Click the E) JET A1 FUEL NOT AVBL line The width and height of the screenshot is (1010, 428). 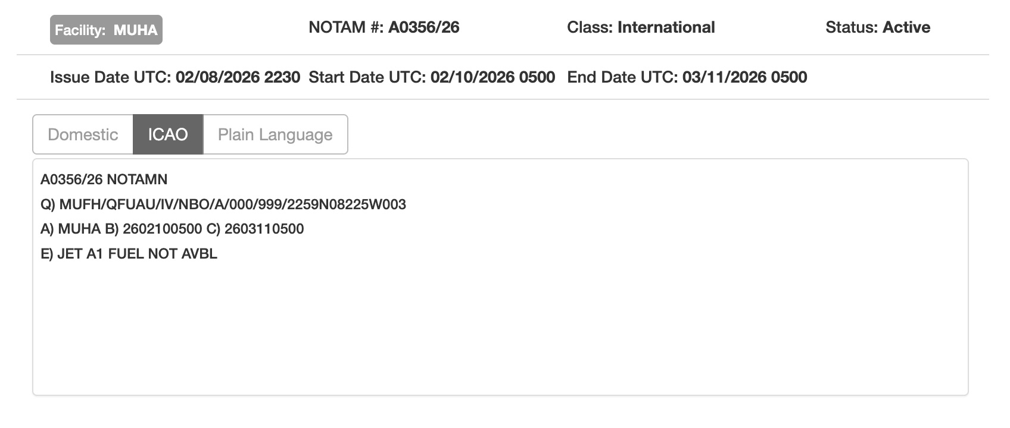pyautogui.click(x=129, y=254)
